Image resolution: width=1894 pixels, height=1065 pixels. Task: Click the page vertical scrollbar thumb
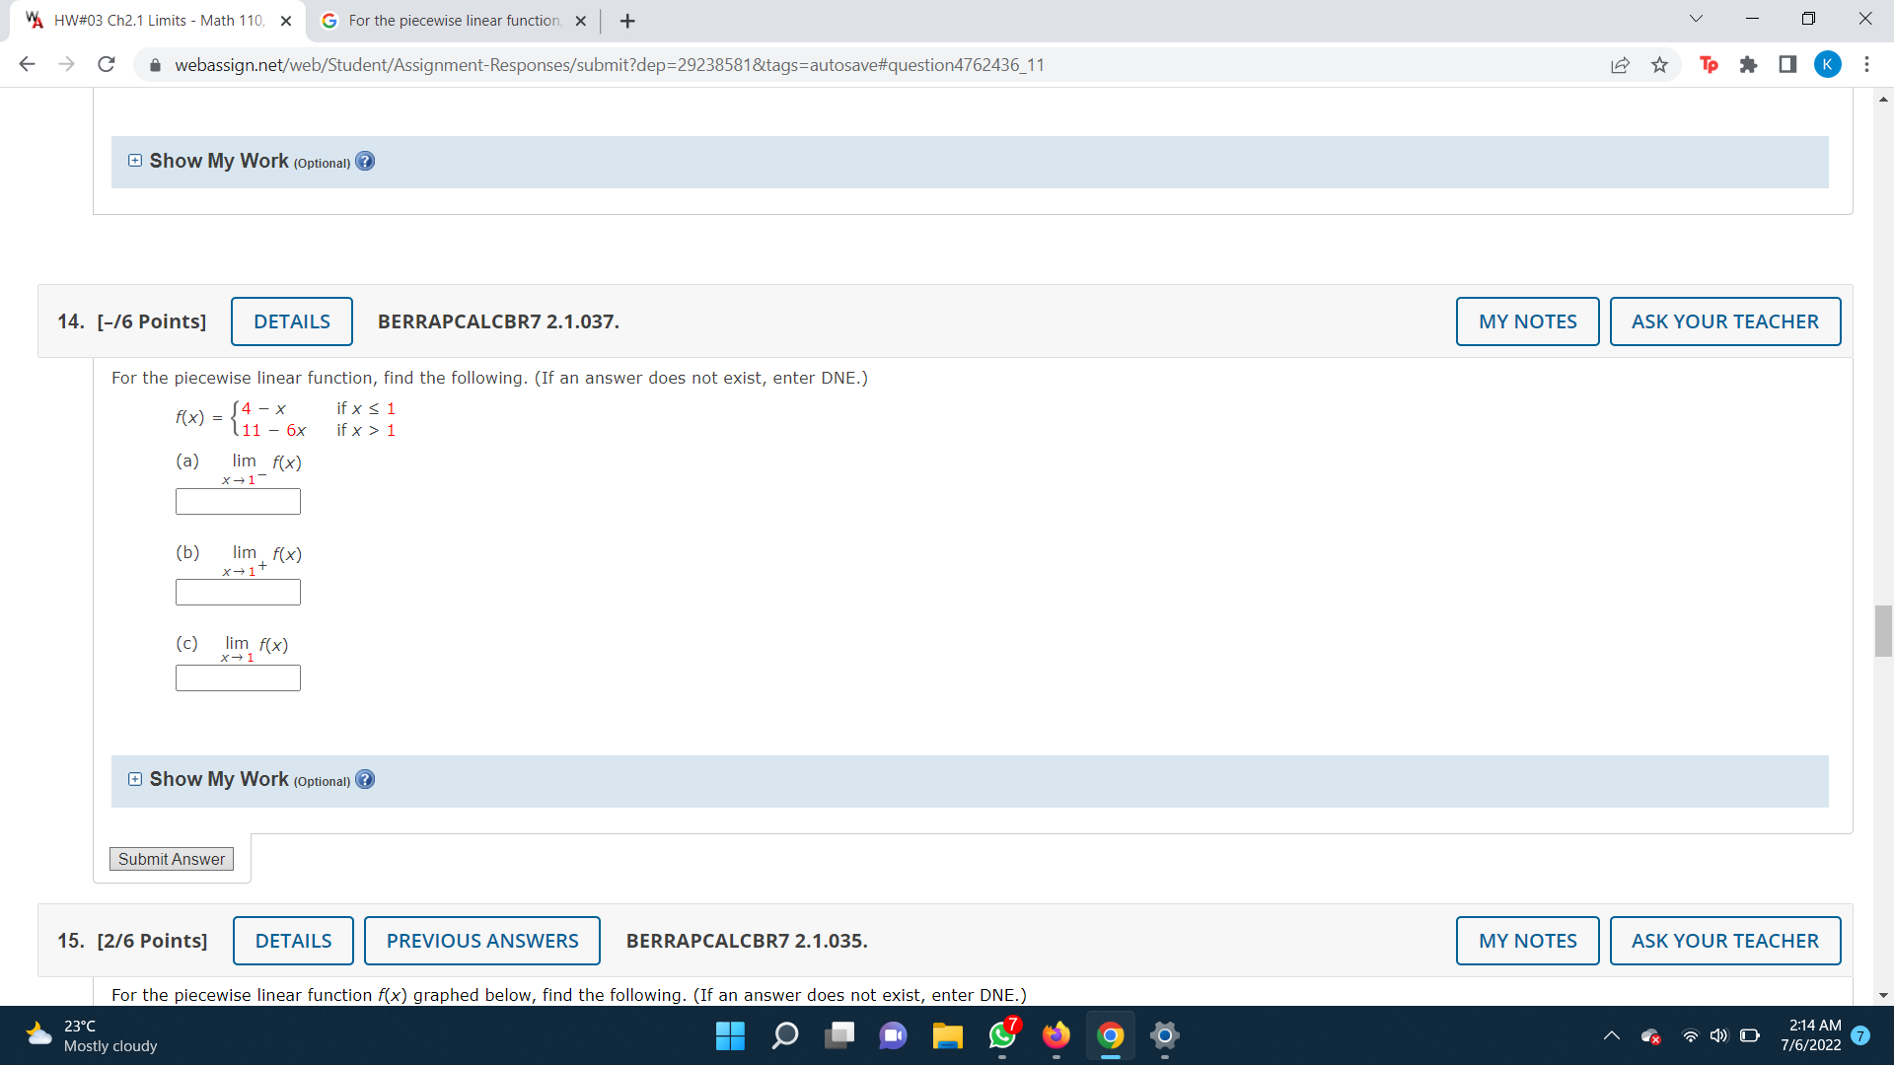pos(1883,631)
